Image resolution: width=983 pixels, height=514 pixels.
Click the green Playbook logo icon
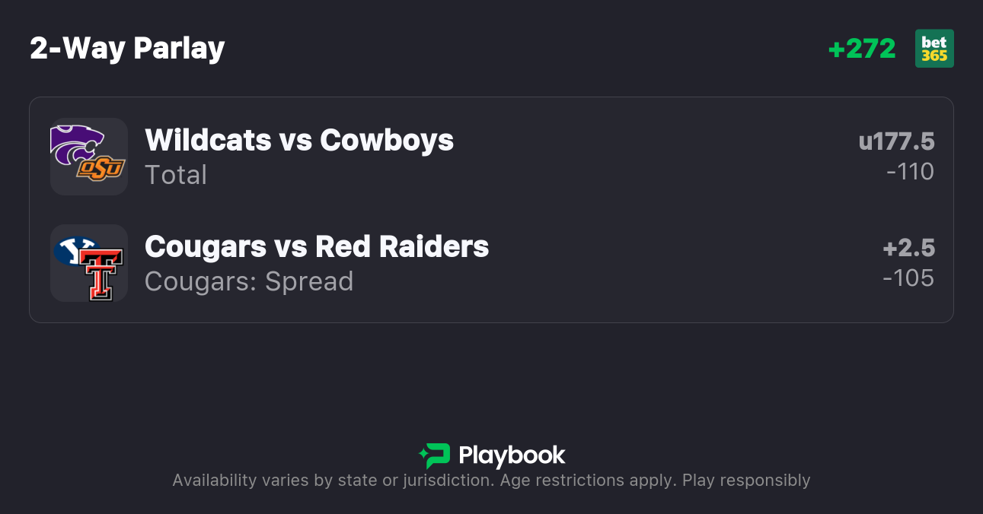click(434, 455)
